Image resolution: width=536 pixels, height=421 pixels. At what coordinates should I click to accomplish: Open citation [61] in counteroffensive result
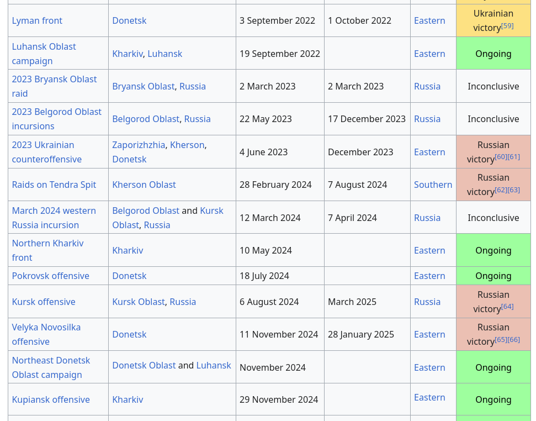point(513,157)
